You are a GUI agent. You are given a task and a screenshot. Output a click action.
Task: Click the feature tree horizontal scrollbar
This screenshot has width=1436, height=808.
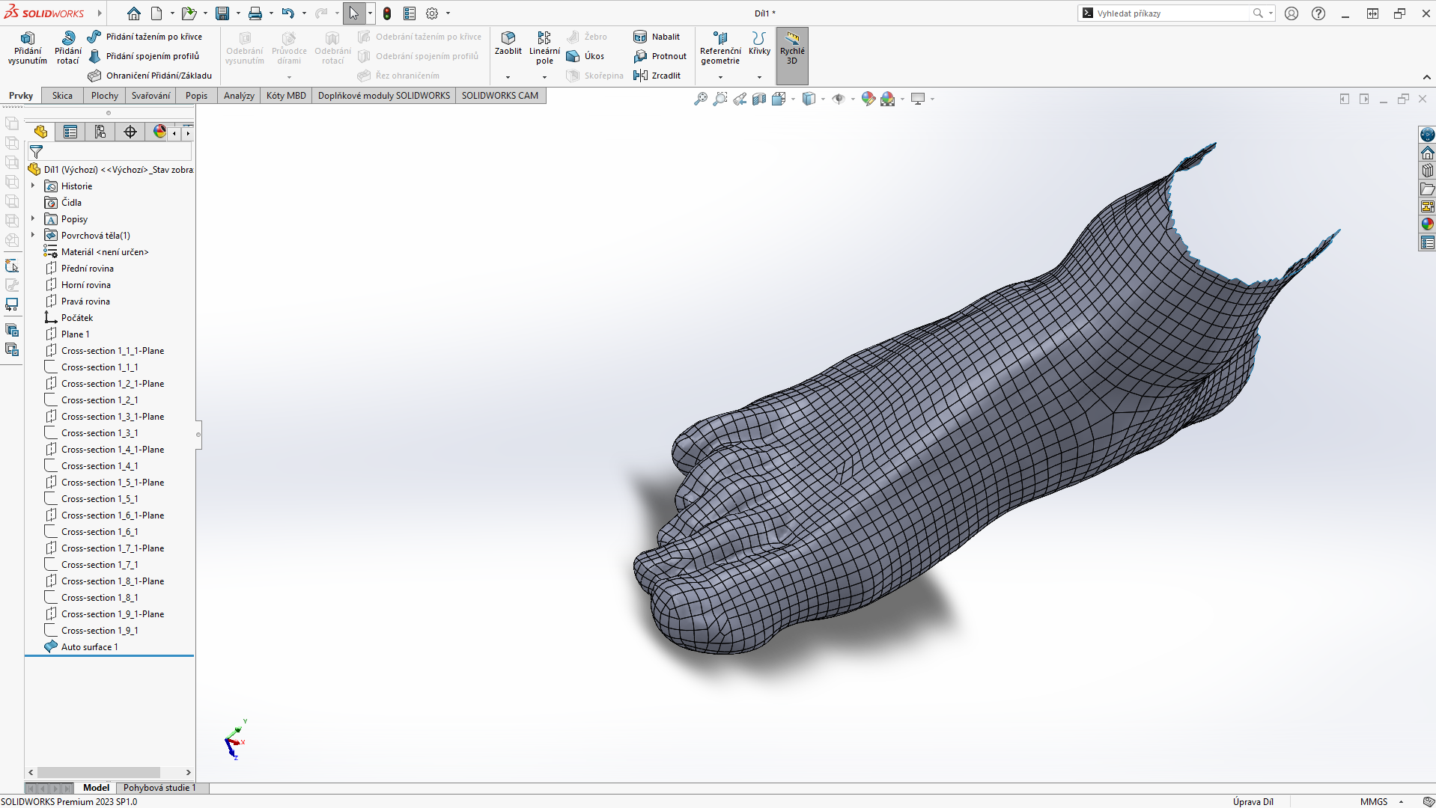[98, 772]
